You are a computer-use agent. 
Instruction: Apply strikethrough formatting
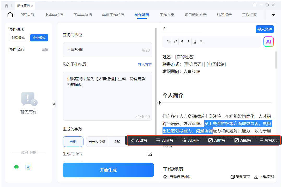201,42
